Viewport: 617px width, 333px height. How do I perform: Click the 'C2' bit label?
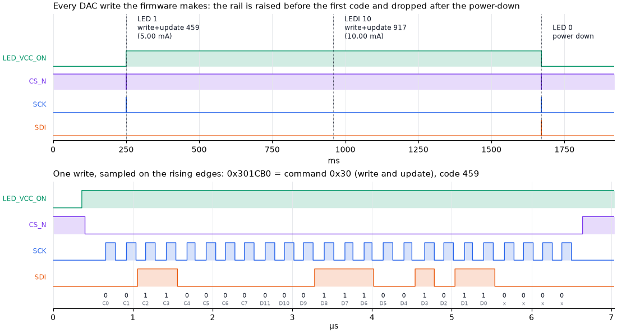pos(146,303)
